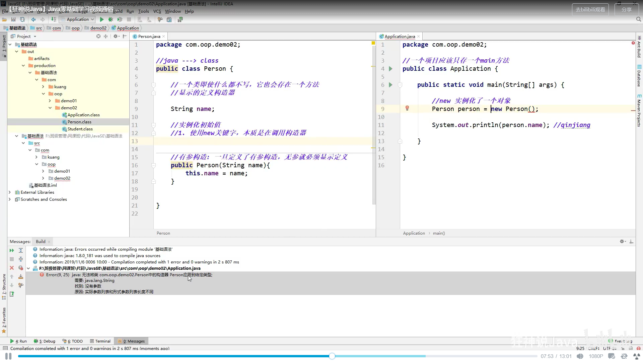Open Project Structure from the toolbar
643x362 pixels.
(169, 19)
